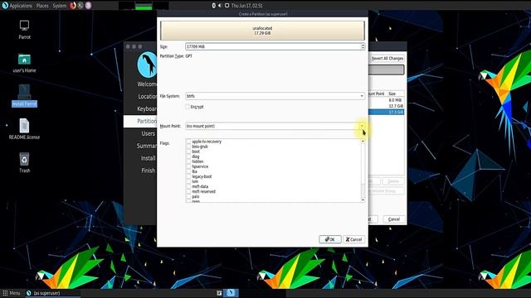Enable the lvm flag
Image resolution: width=531 pixels, height=298 pixels.
pos(188,181)
